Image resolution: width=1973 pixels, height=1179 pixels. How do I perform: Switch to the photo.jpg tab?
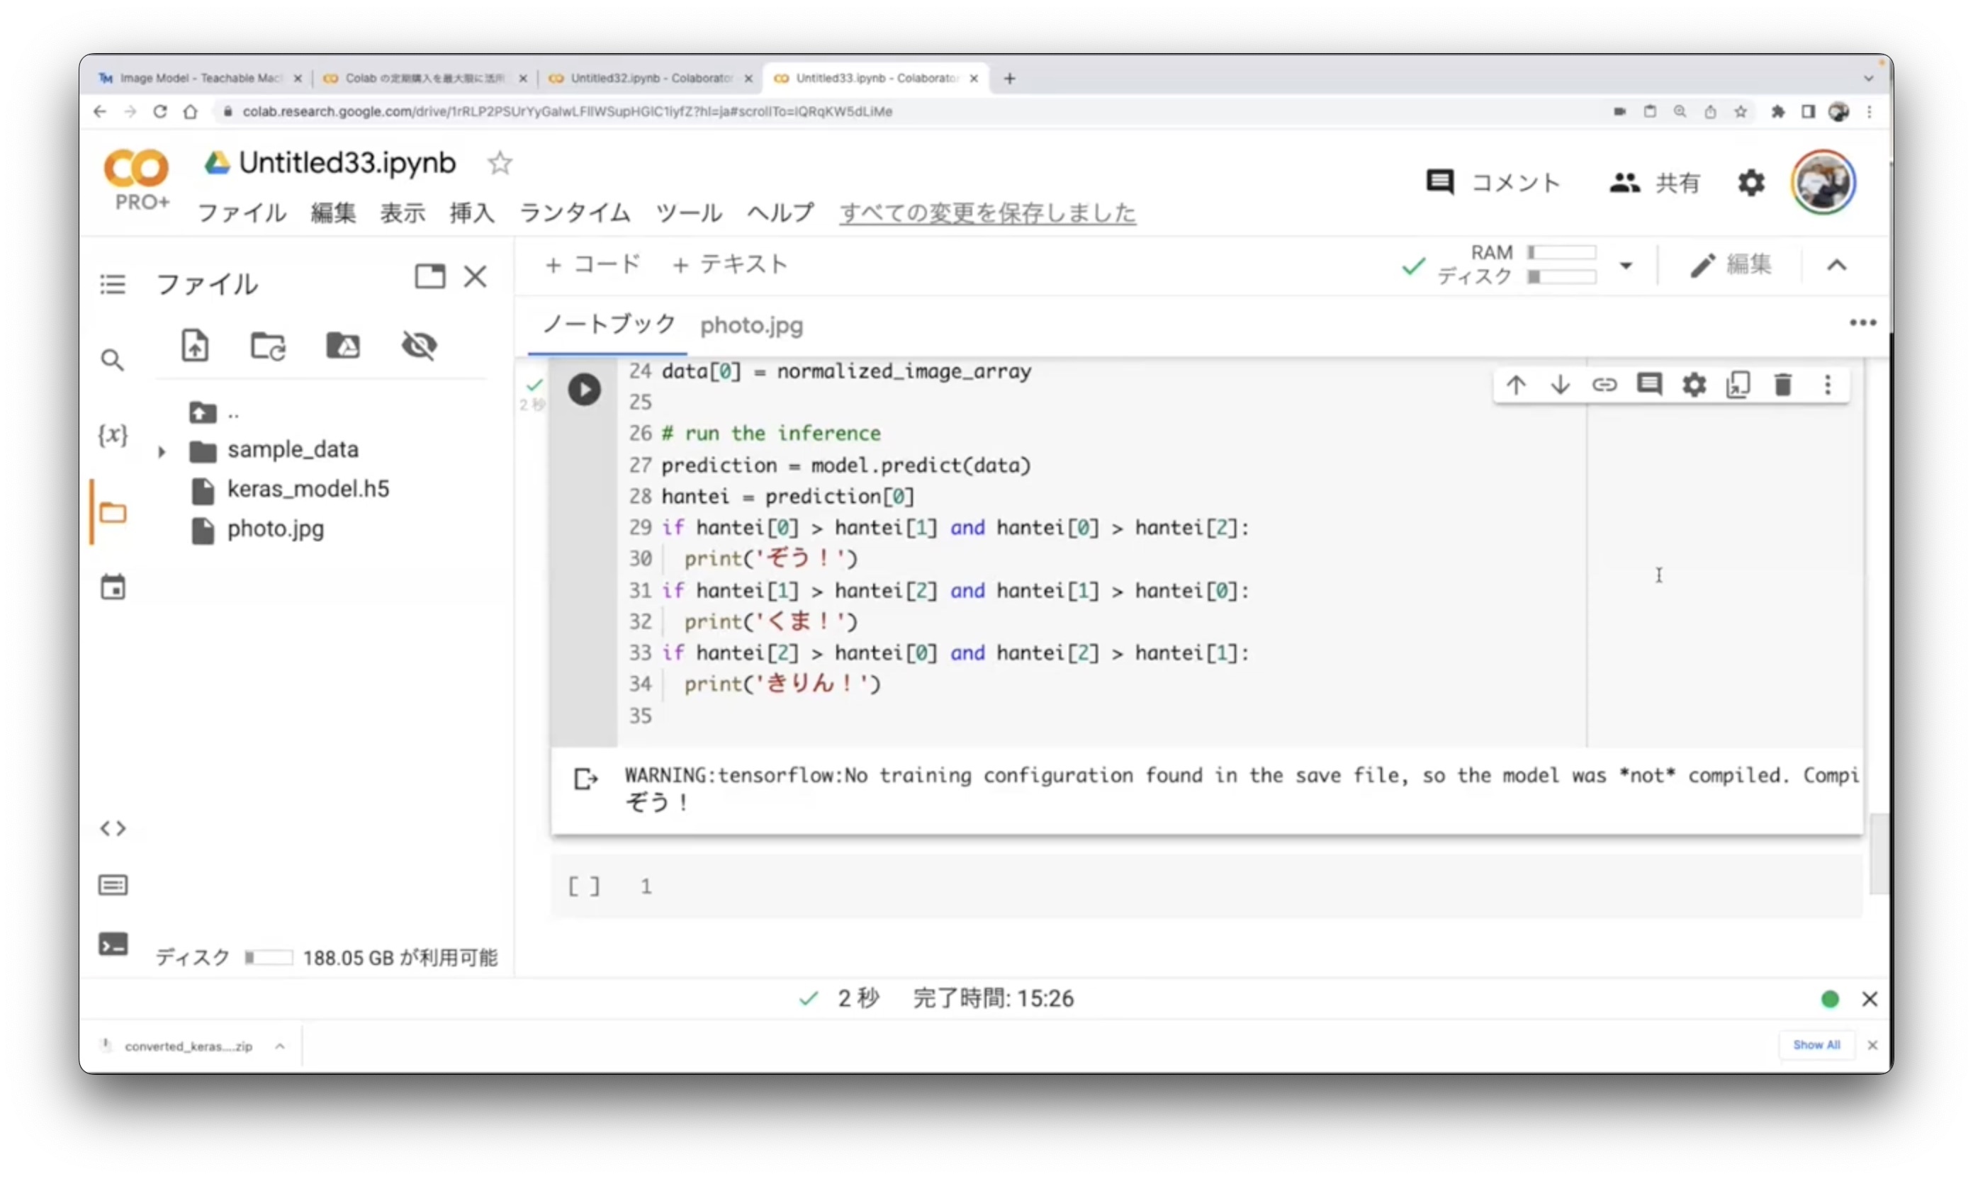click(751, 325)
